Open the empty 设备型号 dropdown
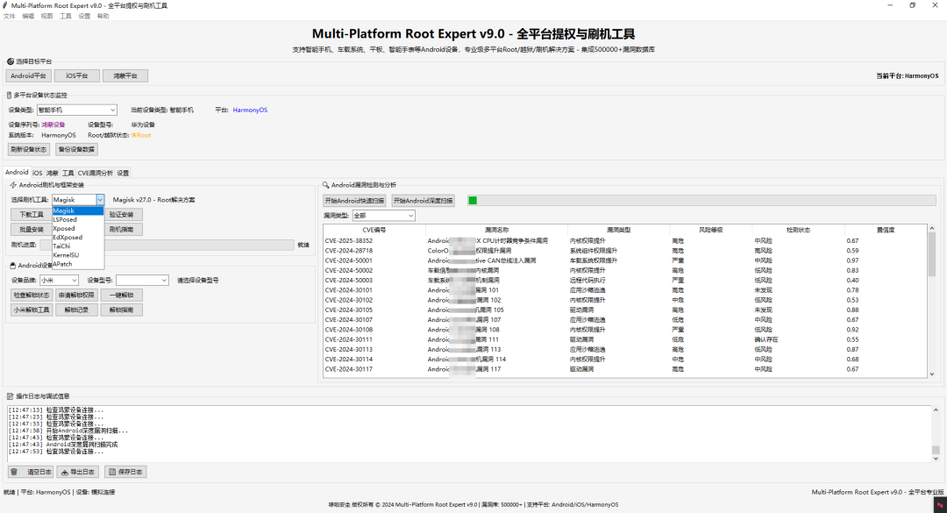The width and height of the screenshot is (947, 513). (x=142, y=281)
